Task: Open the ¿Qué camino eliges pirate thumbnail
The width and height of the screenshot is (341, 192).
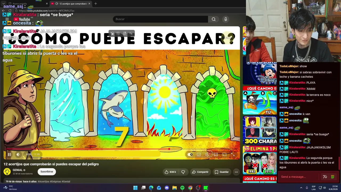Action: pos(260,100)
